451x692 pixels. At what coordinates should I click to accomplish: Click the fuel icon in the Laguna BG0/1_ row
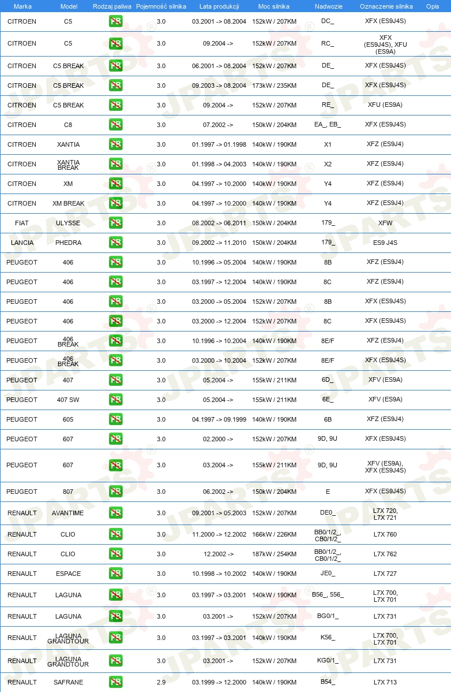(116, 616)
